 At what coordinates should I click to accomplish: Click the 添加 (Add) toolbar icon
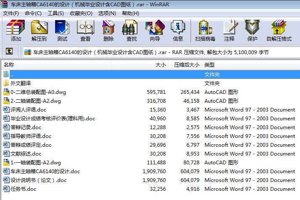[x=16, y=27]
